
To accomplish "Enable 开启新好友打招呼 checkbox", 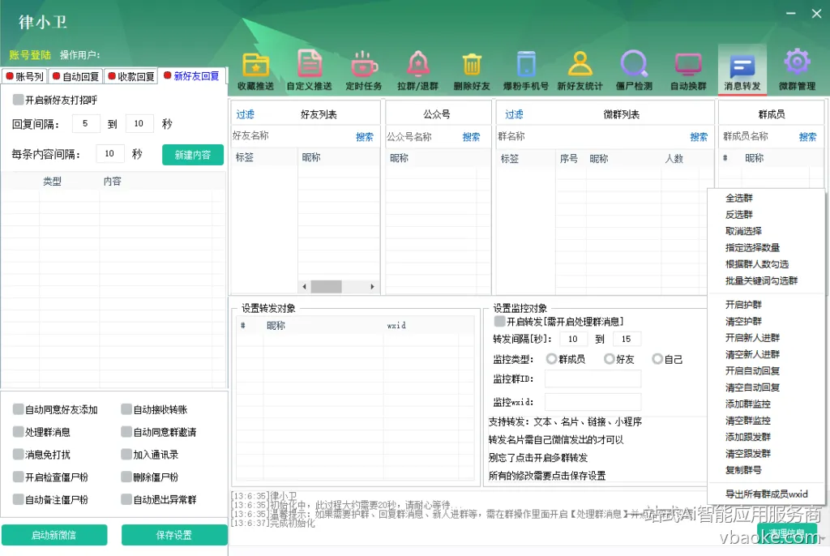I will [19, 100].
